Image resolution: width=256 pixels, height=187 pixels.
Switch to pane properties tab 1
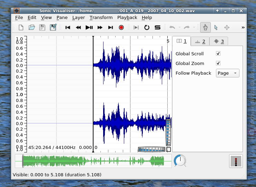click(x=181, y=41)
